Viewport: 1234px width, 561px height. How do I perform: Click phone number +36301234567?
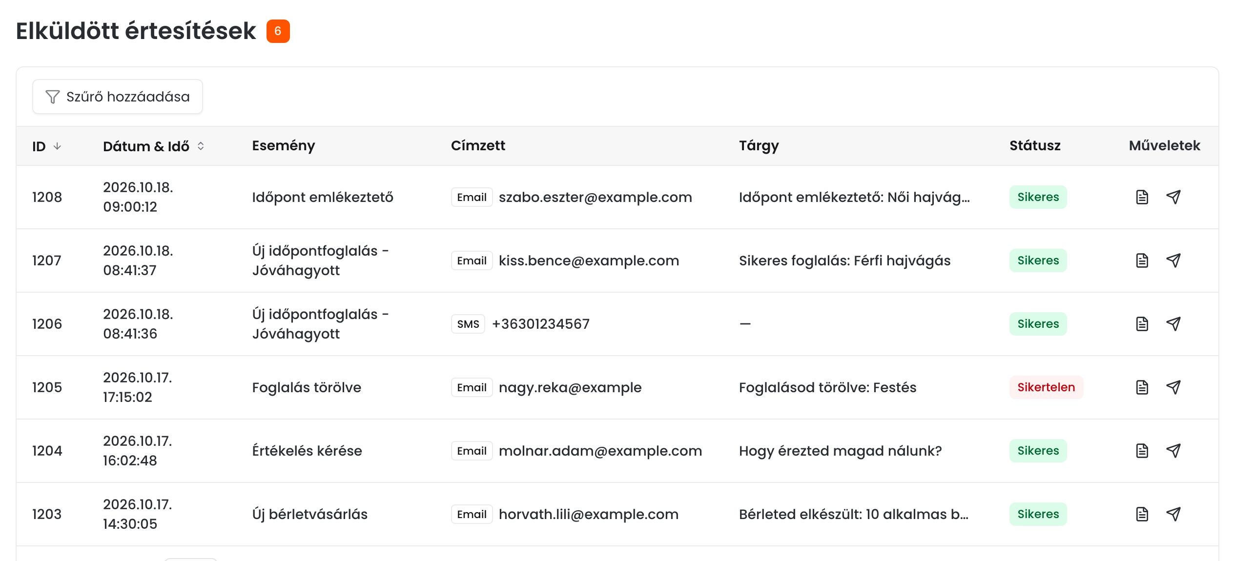541,324
